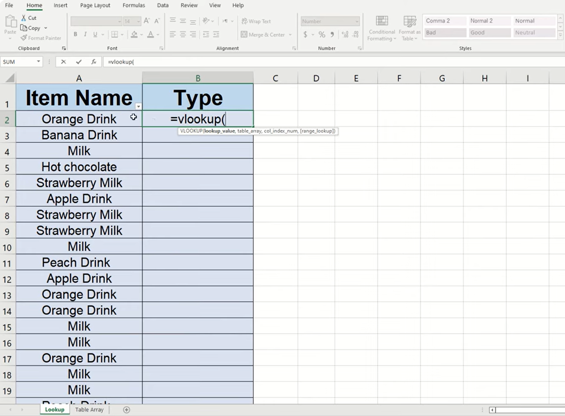
Task: Align text left
Action: pos(173,35)
